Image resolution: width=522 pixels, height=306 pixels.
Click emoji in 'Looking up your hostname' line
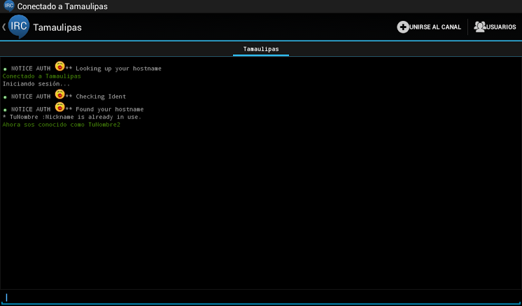(59, 67)
